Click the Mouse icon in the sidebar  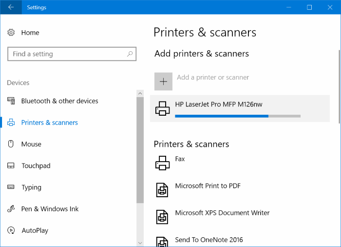coord(11,144)
